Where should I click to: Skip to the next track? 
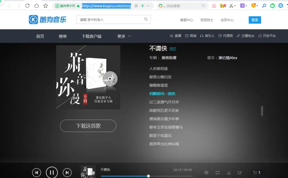(x=67, y=172)
